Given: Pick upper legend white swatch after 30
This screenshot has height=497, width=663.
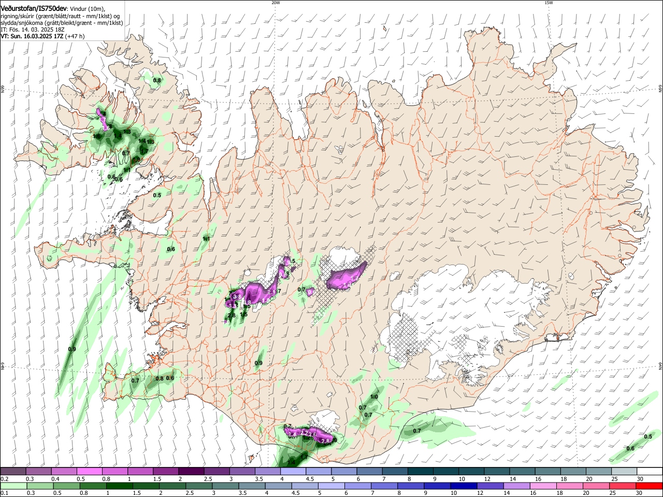Looking at the screenshot, I should (650, 472).
